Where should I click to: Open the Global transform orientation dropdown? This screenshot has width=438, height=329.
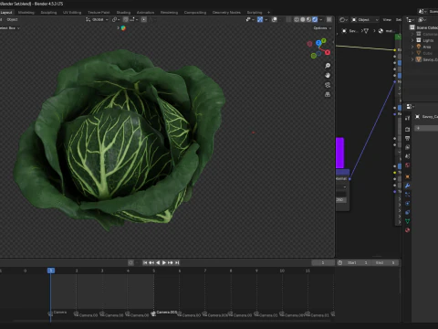[97, 19]
